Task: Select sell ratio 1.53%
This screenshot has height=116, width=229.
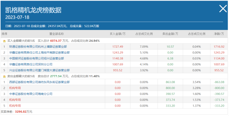Action: click(x=197, y=100)
